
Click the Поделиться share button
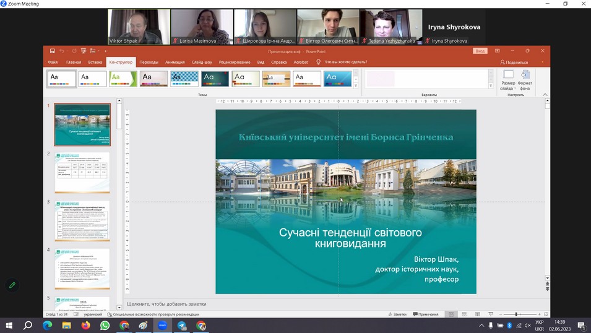click(514, 62)
